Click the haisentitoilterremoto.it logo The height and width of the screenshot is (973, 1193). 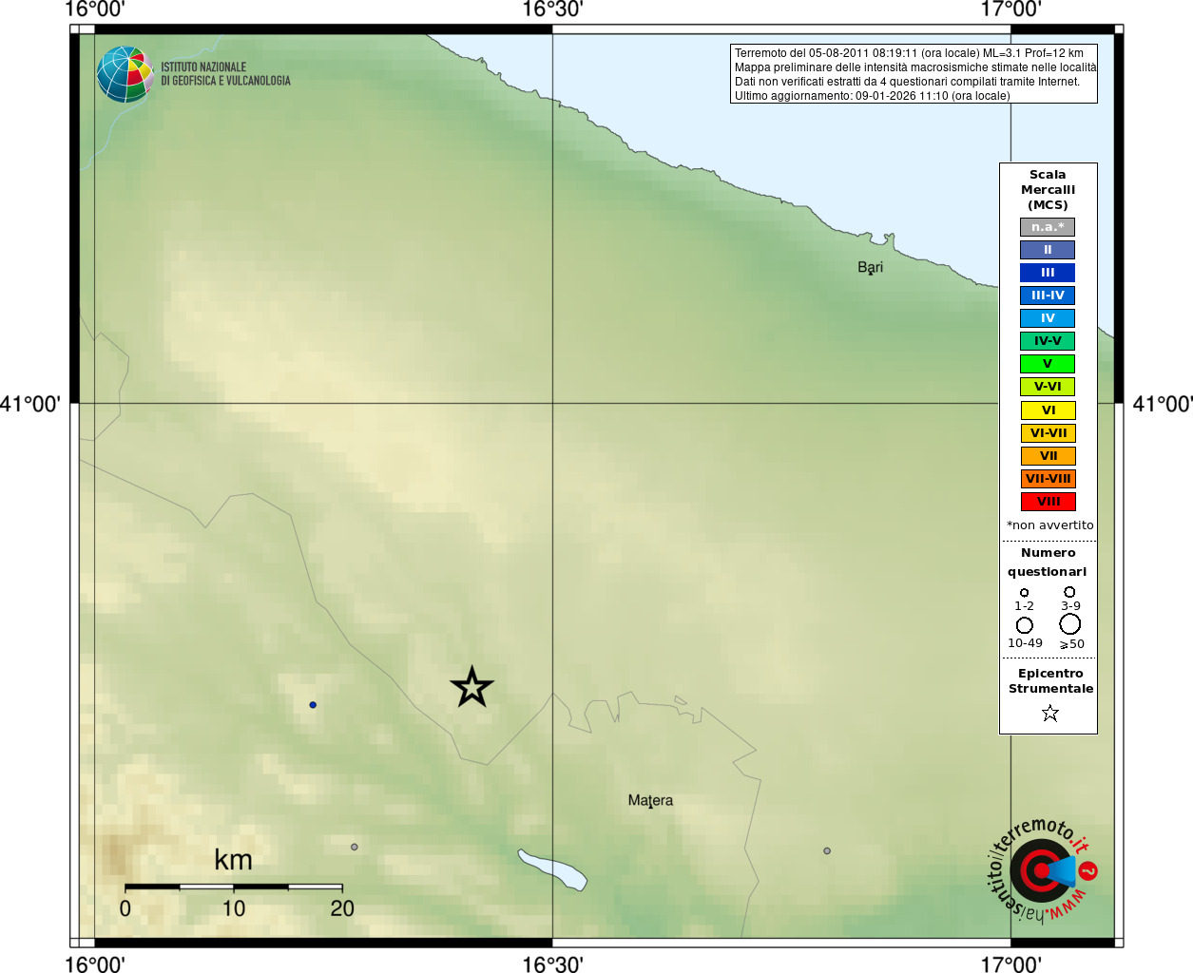(x=1042, y=869)
